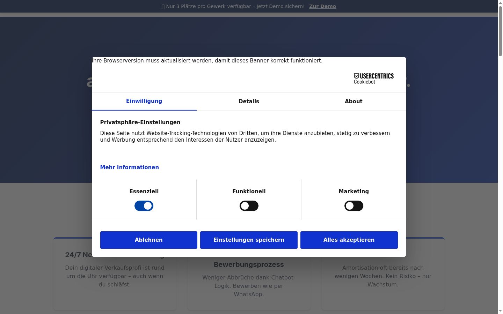Open the About tab
The image size is (503, 314).
[x=353, y=102]
